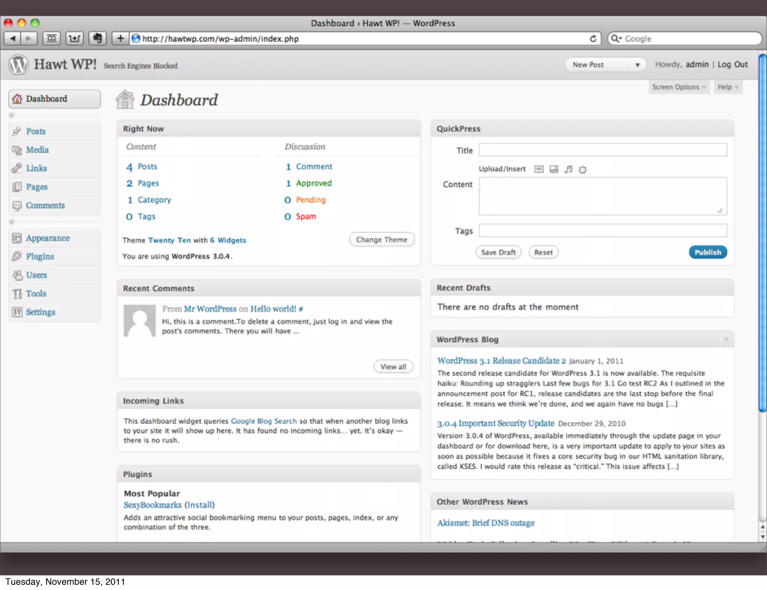767x590 pixels.
Task: Click the add audio music note icon
Action: [x=568, y=169]
